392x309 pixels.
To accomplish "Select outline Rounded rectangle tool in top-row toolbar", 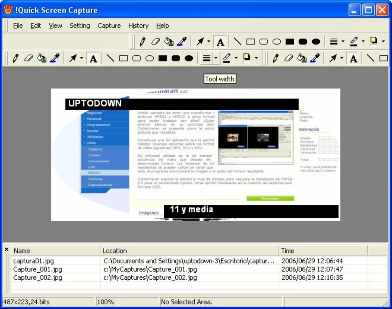I will pos(264,42).
